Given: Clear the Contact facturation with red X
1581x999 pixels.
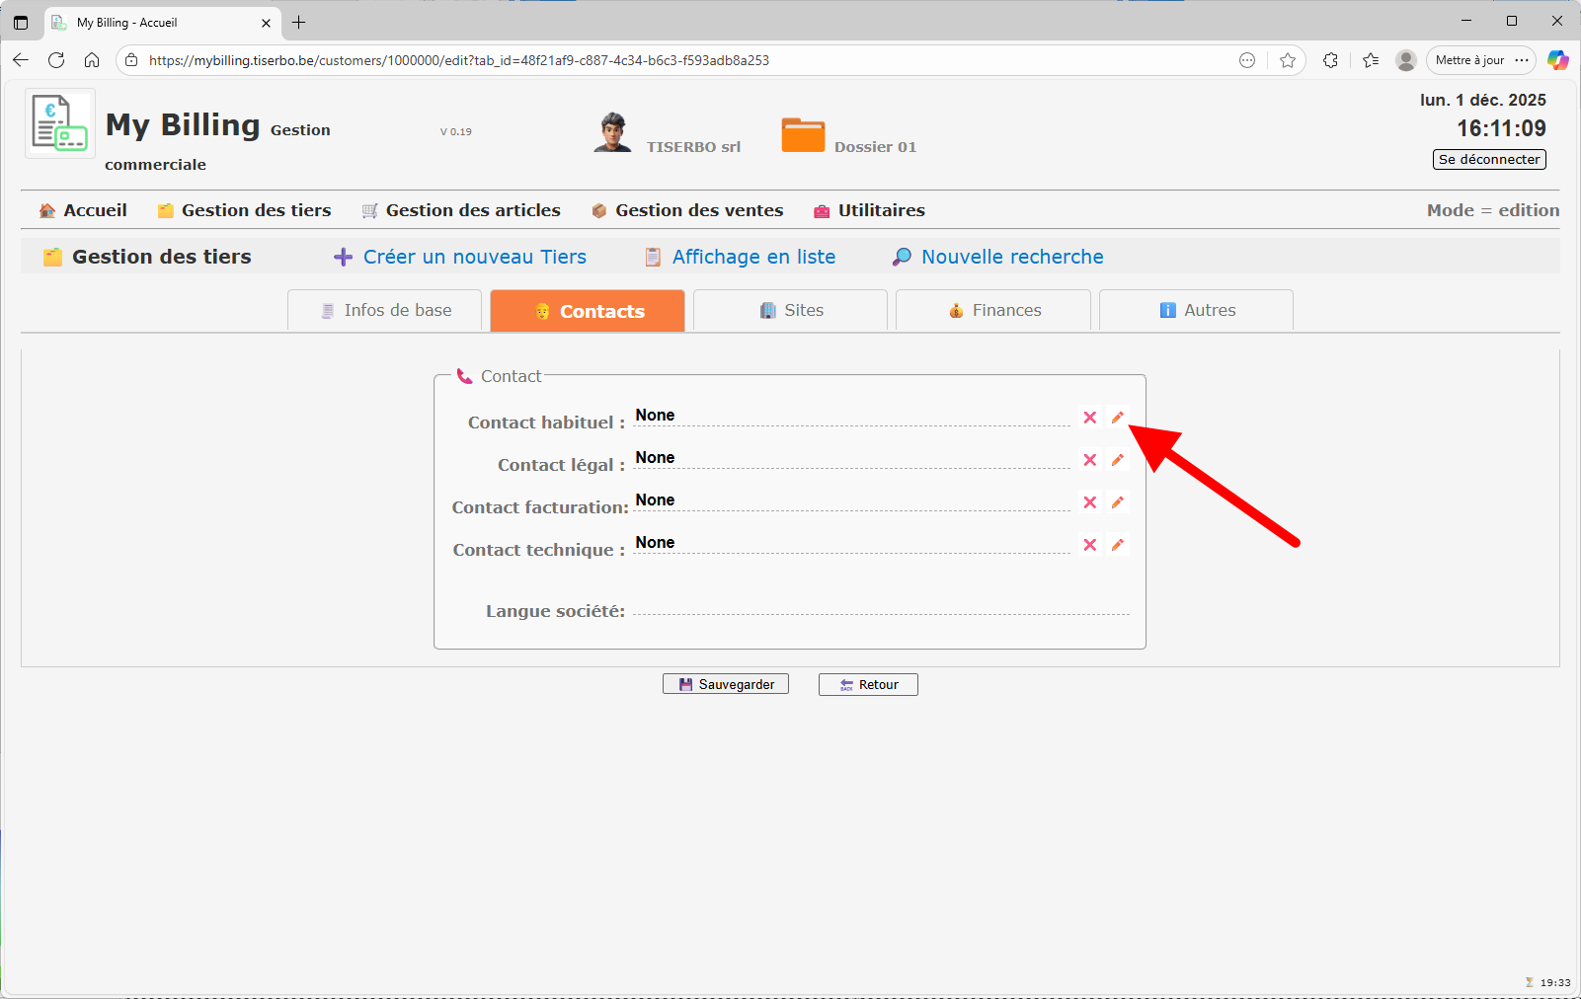Looking at the screenshot, I should click(1089, 502).
